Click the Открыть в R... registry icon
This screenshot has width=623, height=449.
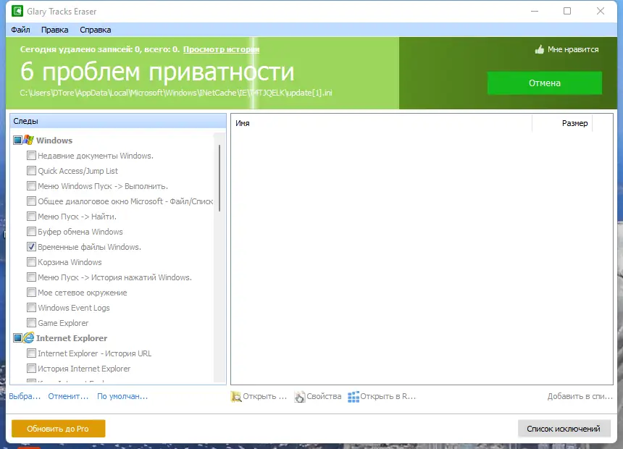coord(354,397)
